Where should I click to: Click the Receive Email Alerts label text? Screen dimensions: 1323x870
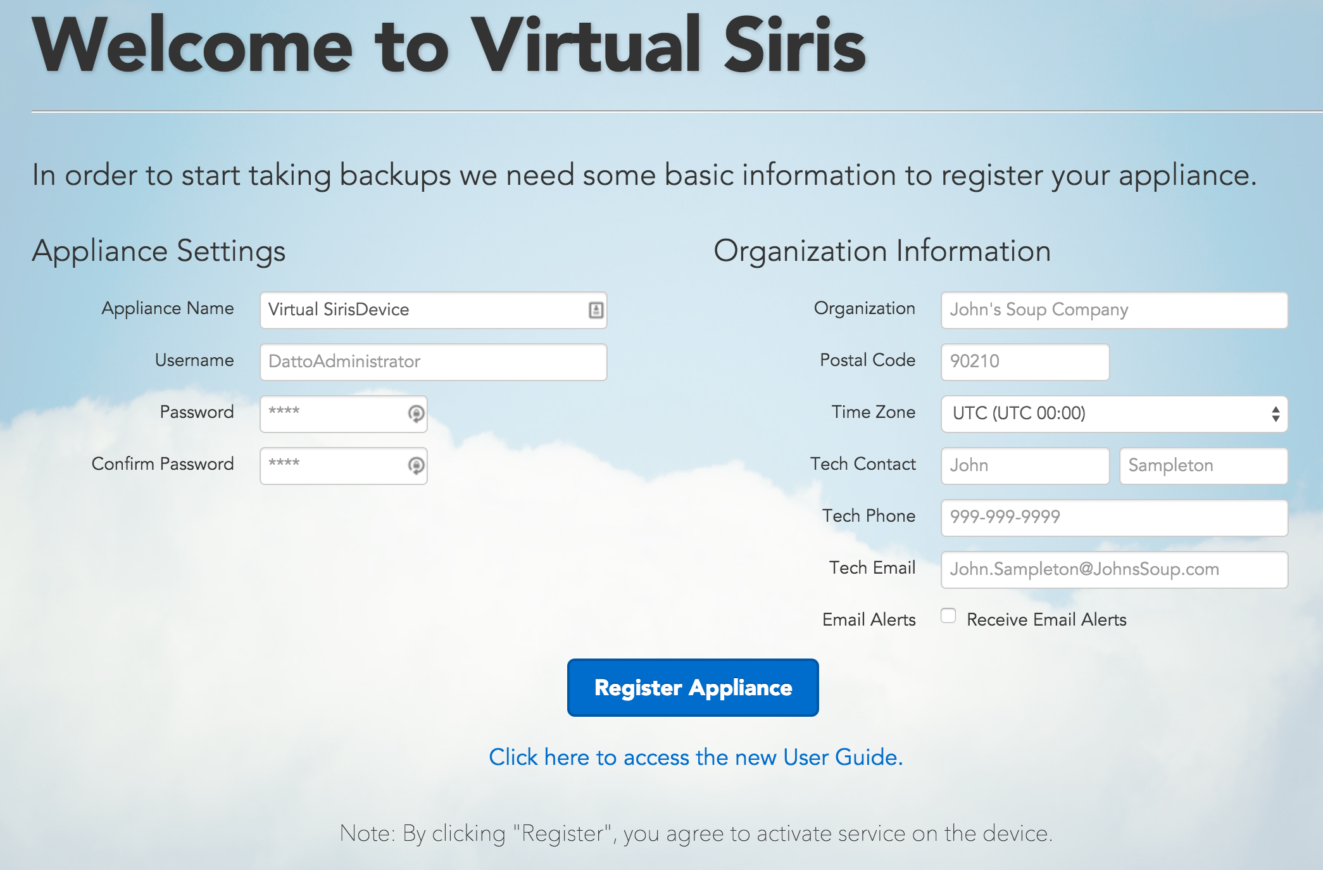click(x=1046, y=619)
